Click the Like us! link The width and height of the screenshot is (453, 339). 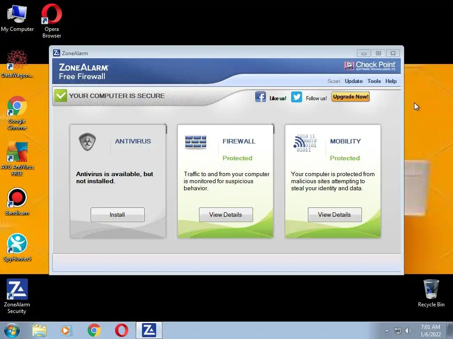(278, 98)
